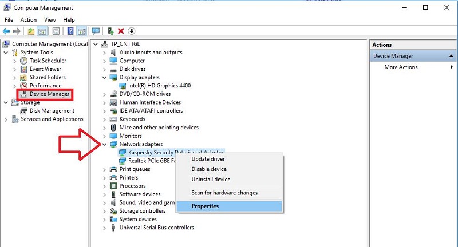The height and width of the screenshot is (247, 458).
Task: Collapse the Storage node in left tree
Action: click(6, 103)
